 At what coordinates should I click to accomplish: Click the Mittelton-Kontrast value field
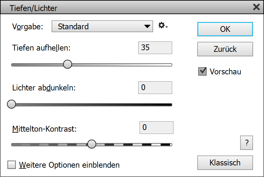(x=156, y=127)
